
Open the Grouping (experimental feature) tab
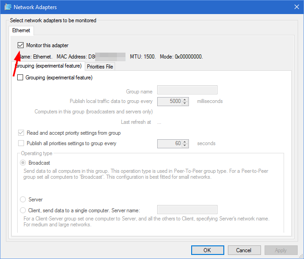pyautogui.click(x=48, y=66)
